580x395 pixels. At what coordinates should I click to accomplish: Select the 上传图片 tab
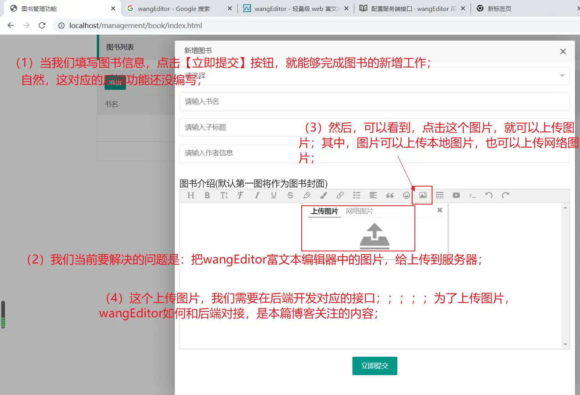[x=324, y=211]
